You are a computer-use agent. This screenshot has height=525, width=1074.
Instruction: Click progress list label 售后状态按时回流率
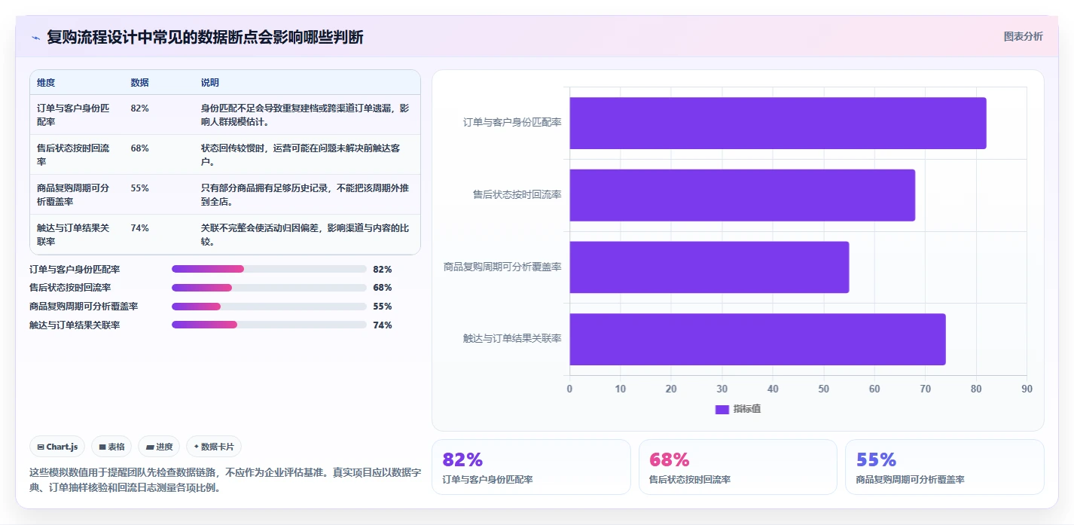tap(70, 288)
